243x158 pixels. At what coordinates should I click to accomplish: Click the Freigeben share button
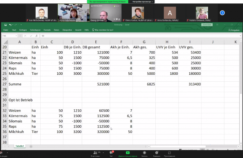point(234,30)
